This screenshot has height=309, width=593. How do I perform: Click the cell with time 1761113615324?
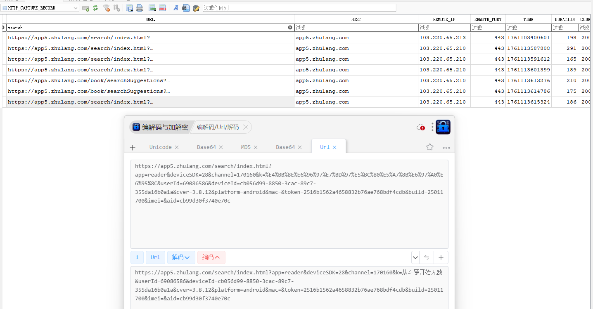point(529,102)
